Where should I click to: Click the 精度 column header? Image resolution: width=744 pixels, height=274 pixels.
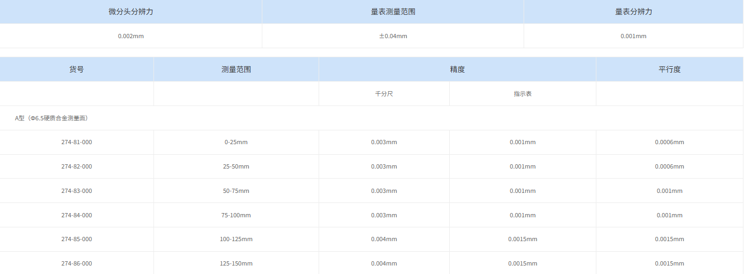click(457, 69)
